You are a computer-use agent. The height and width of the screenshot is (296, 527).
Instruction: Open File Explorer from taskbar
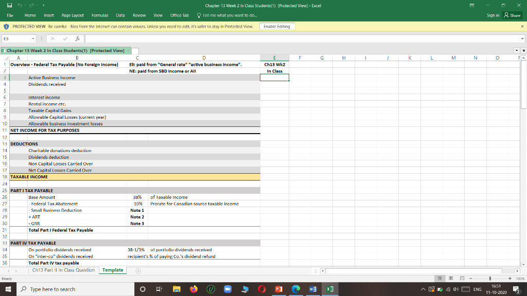pos(177,289)
